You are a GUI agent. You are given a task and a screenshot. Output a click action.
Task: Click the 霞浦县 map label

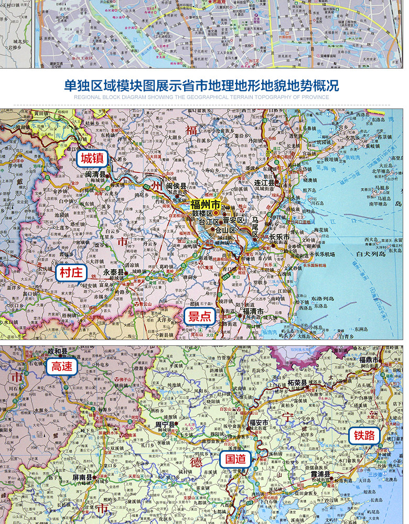click(320, 474)
